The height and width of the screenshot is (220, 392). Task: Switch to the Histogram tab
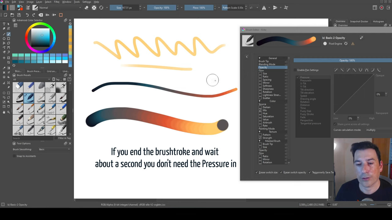[x=378, y=21]
